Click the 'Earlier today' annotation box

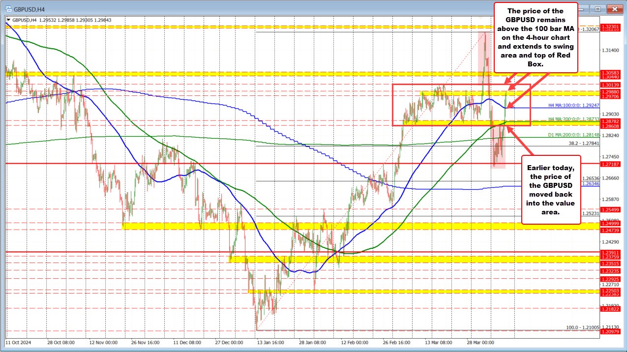[551, 190]
